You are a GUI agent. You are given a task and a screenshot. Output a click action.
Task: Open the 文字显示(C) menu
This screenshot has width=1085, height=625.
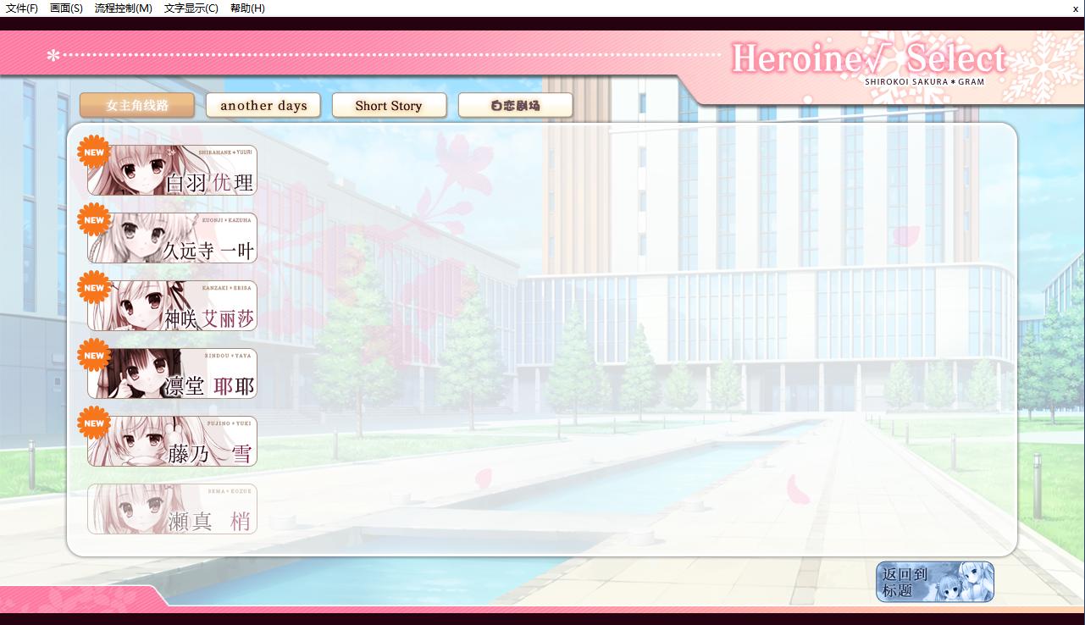(x=191, y=8)
